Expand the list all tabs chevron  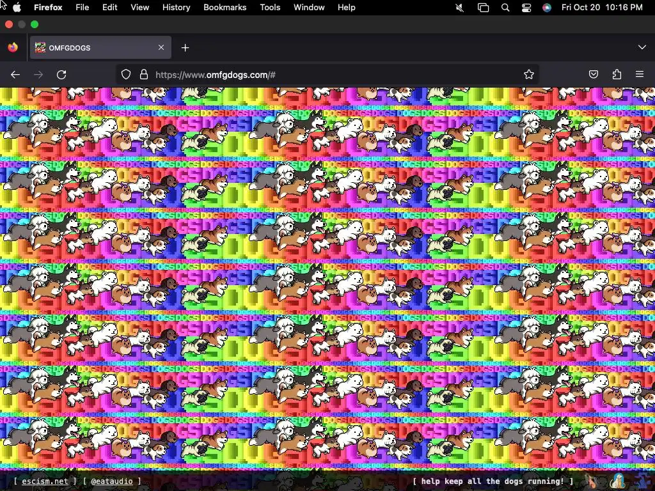click(x=642, y=47)
